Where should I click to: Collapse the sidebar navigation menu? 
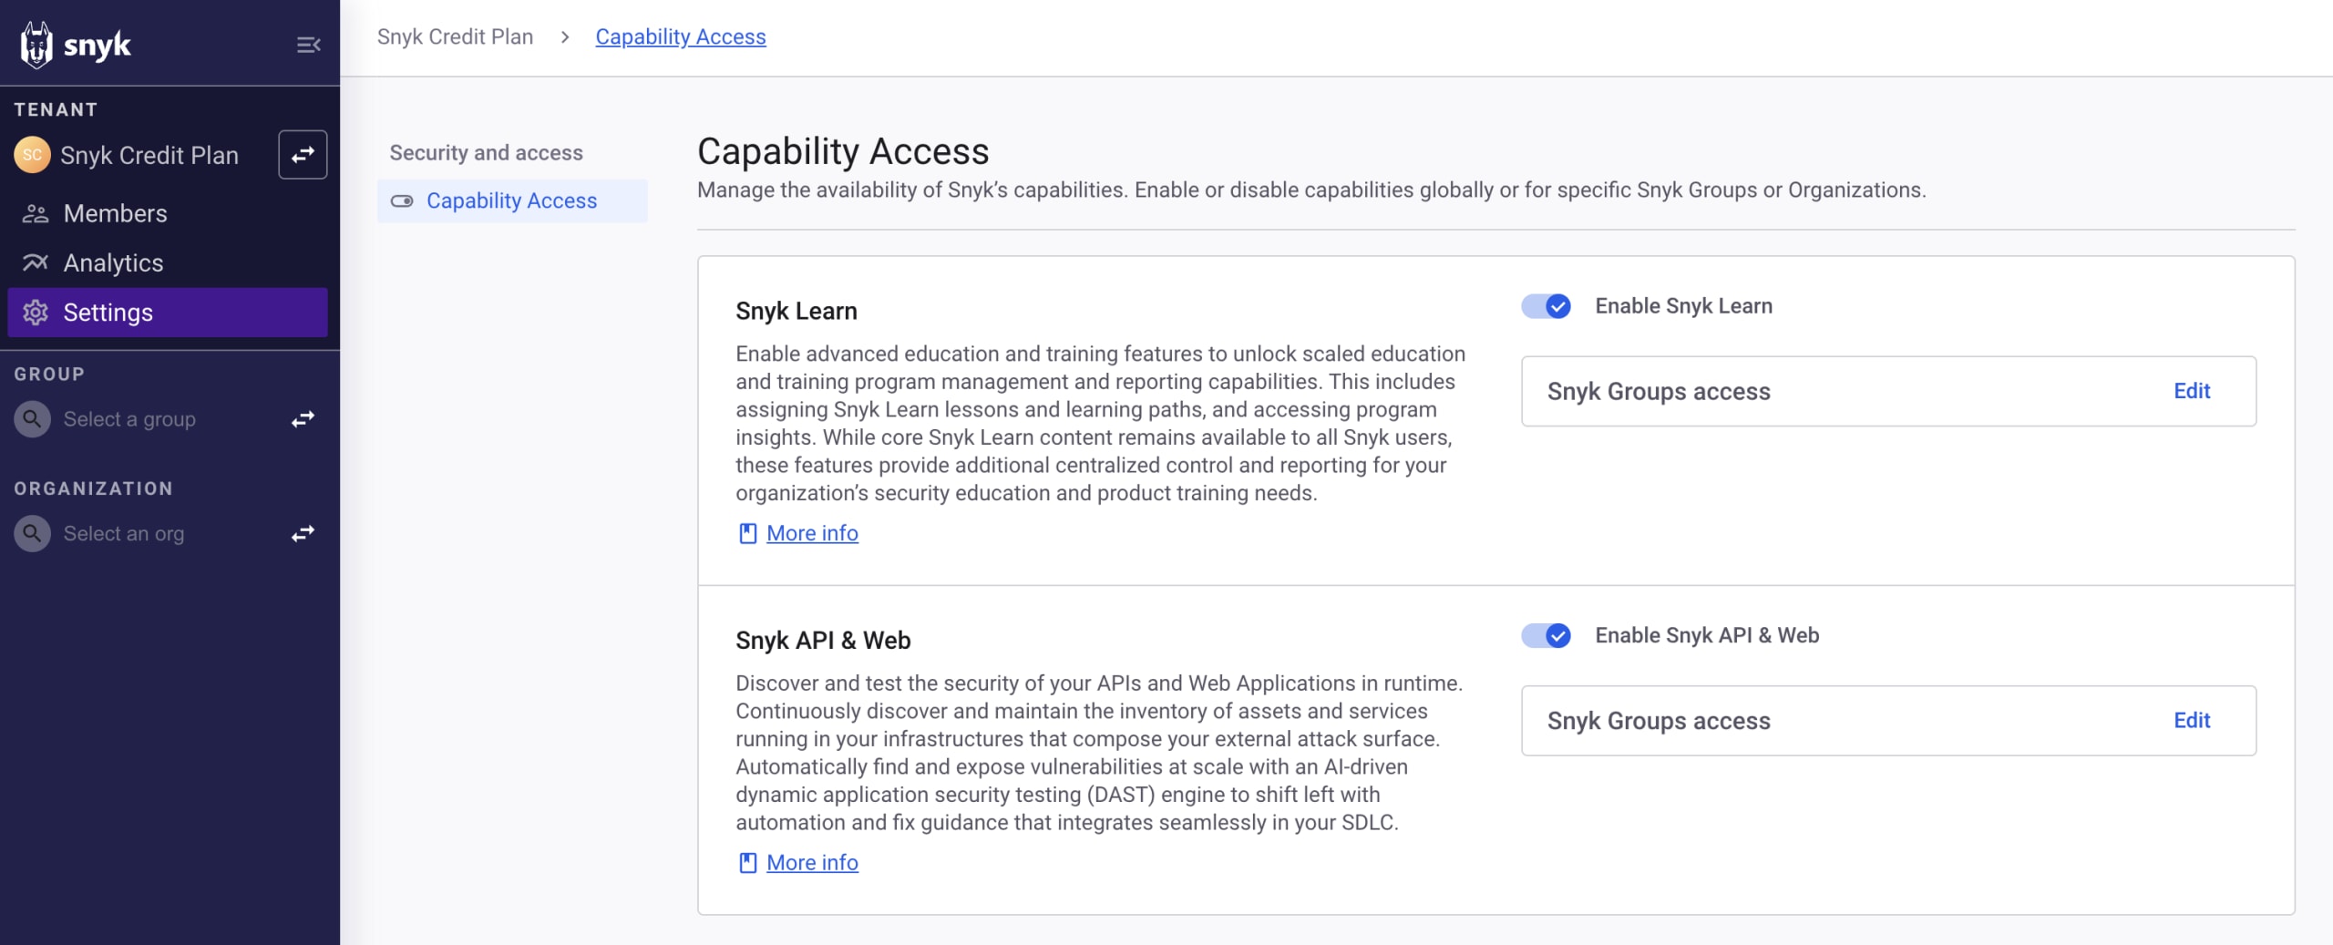(309, 45)
